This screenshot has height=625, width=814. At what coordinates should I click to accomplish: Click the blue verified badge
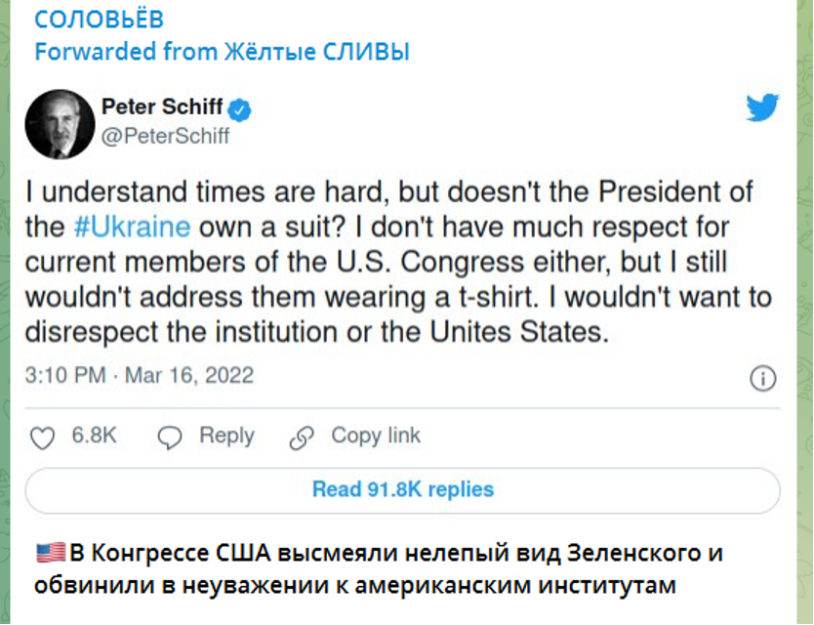[x=239, y=109]
